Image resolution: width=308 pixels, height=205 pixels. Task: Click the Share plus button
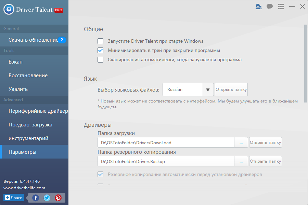point(14,197)
